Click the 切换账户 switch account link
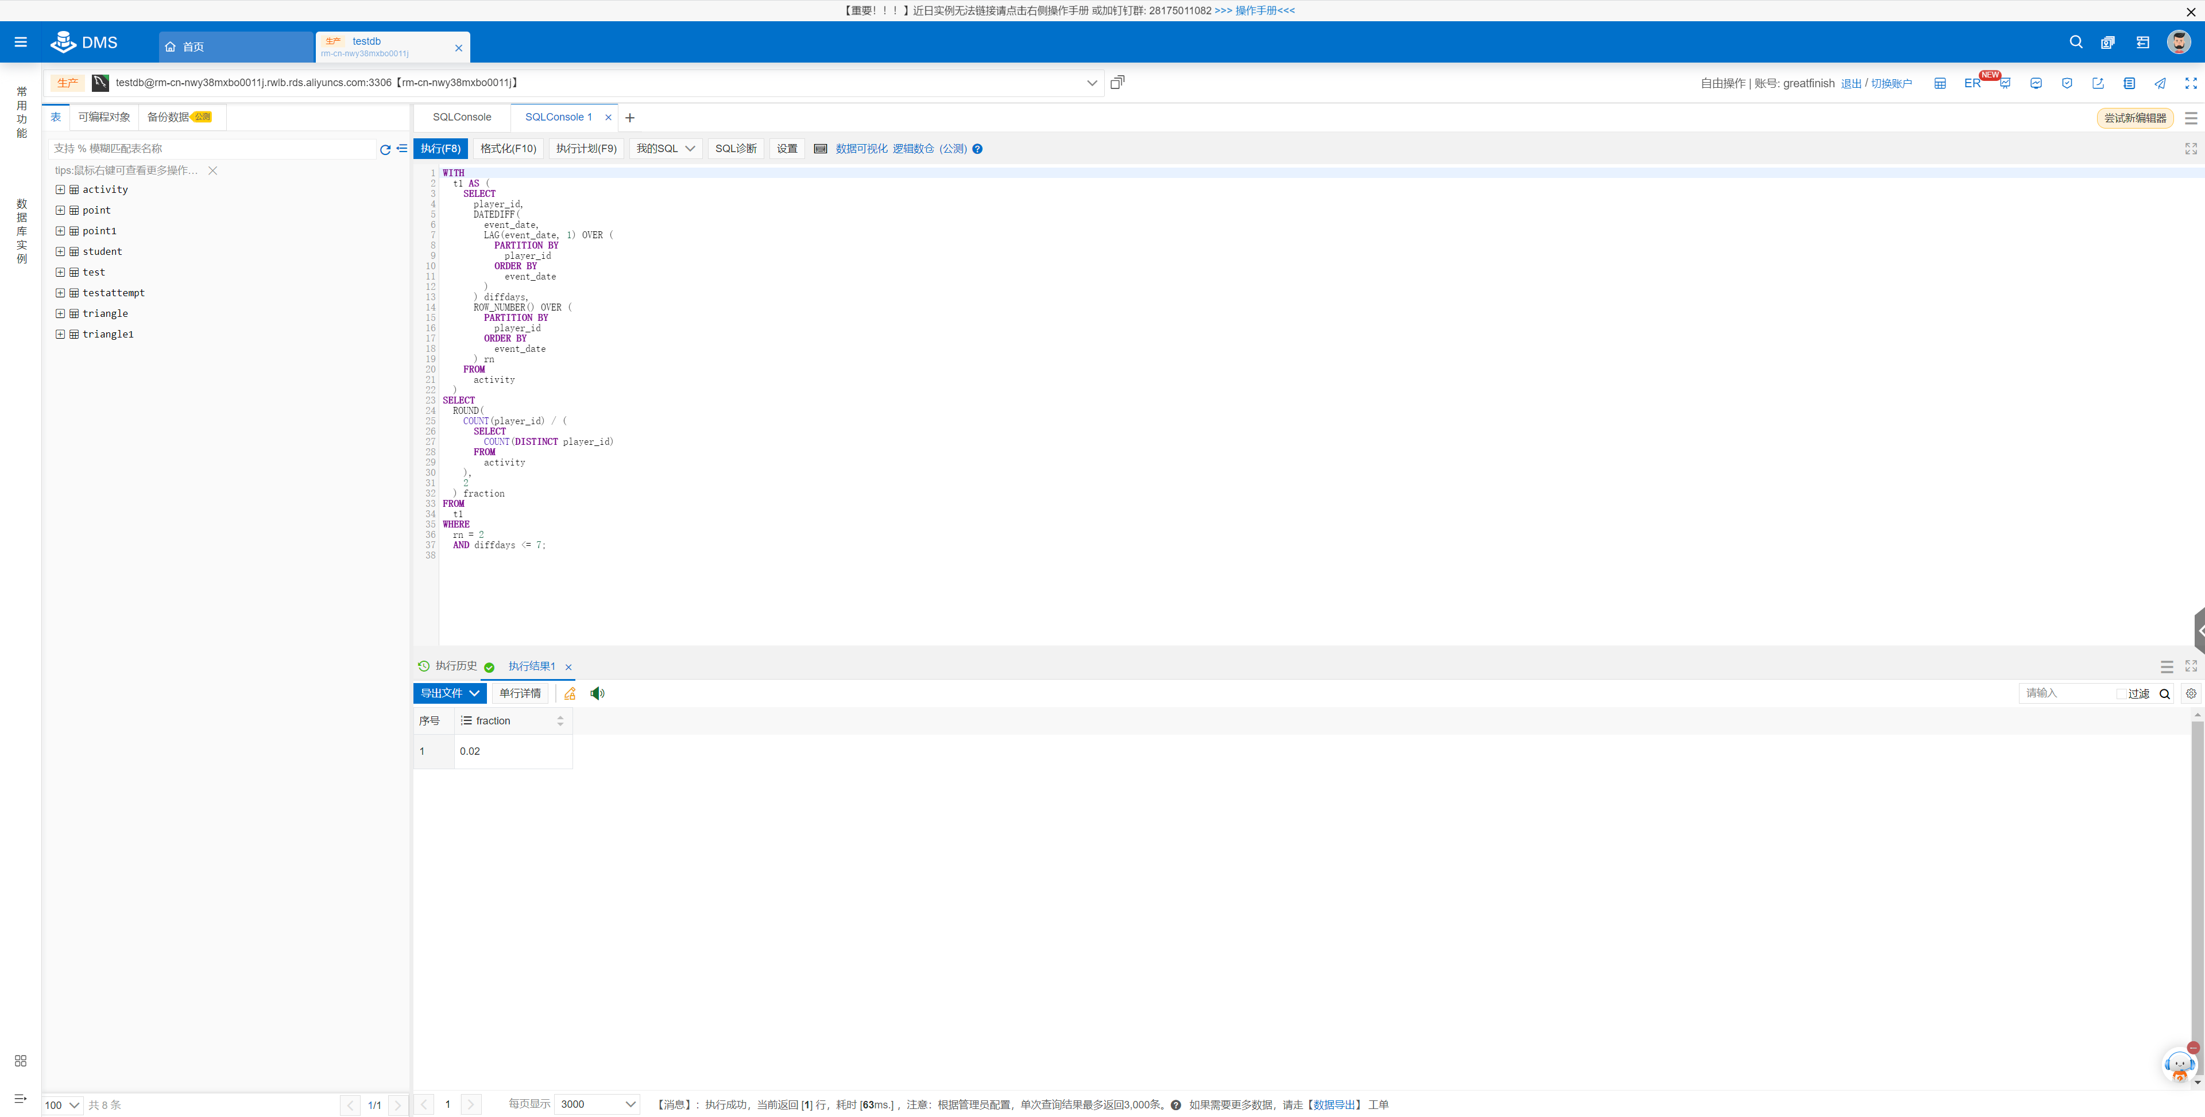The height and width of the screenshot is (1117, 2205). (1891, 84)
